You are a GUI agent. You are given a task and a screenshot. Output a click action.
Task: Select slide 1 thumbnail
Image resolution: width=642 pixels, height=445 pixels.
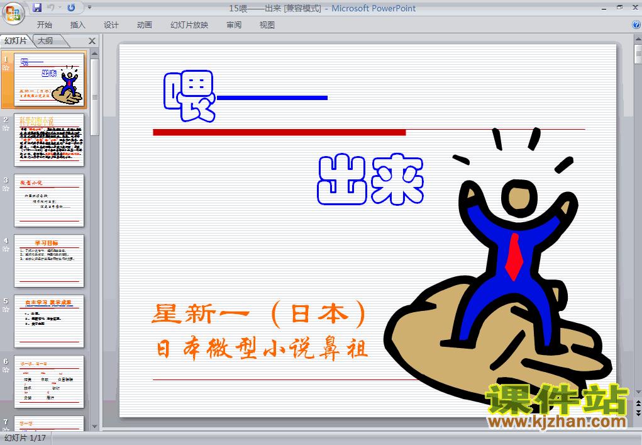pyautogui.click(x=49, y=79)
